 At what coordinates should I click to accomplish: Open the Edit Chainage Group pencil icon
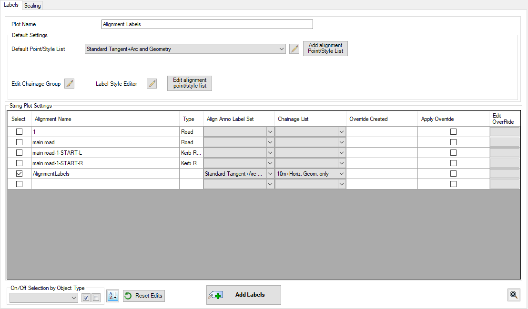pyautogui.click(x=70, y=84)
